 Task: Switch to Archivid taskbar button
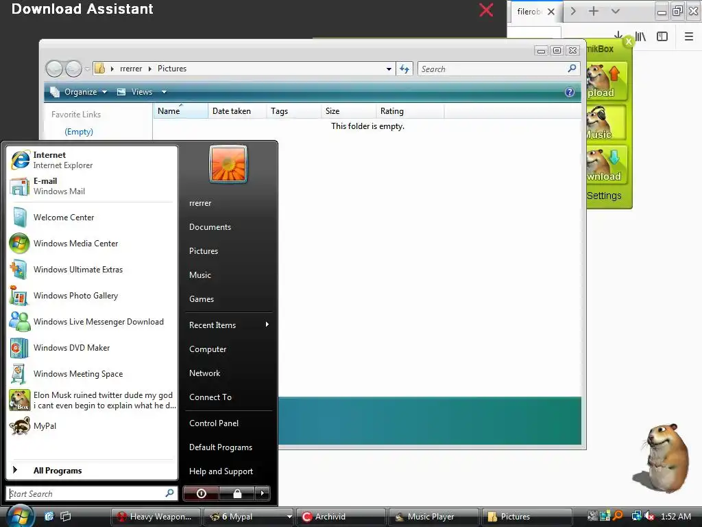tap(341, 516)
